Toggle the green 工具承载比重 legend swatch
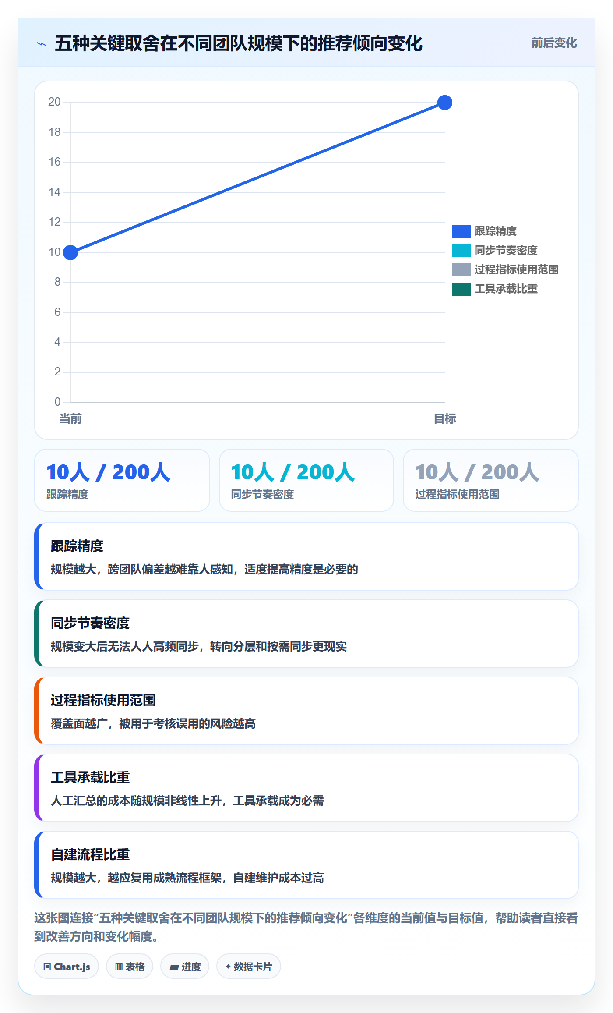 pyautogui.click(x=461, y=289)
